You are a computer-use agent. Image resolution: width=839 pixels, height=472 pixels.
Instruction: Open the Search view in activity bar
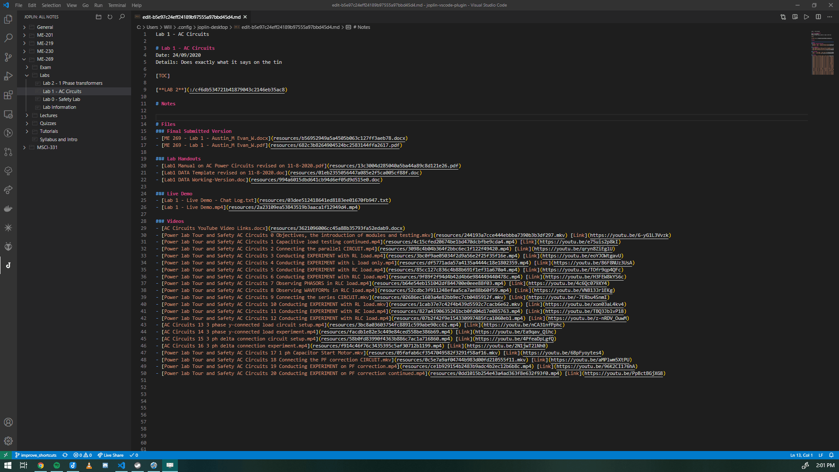pyautogui.click(x=9, y=38)
